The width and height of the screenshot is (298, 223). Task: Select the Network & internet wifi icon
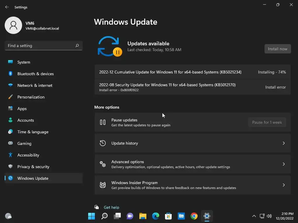click(x=10, y=85)
